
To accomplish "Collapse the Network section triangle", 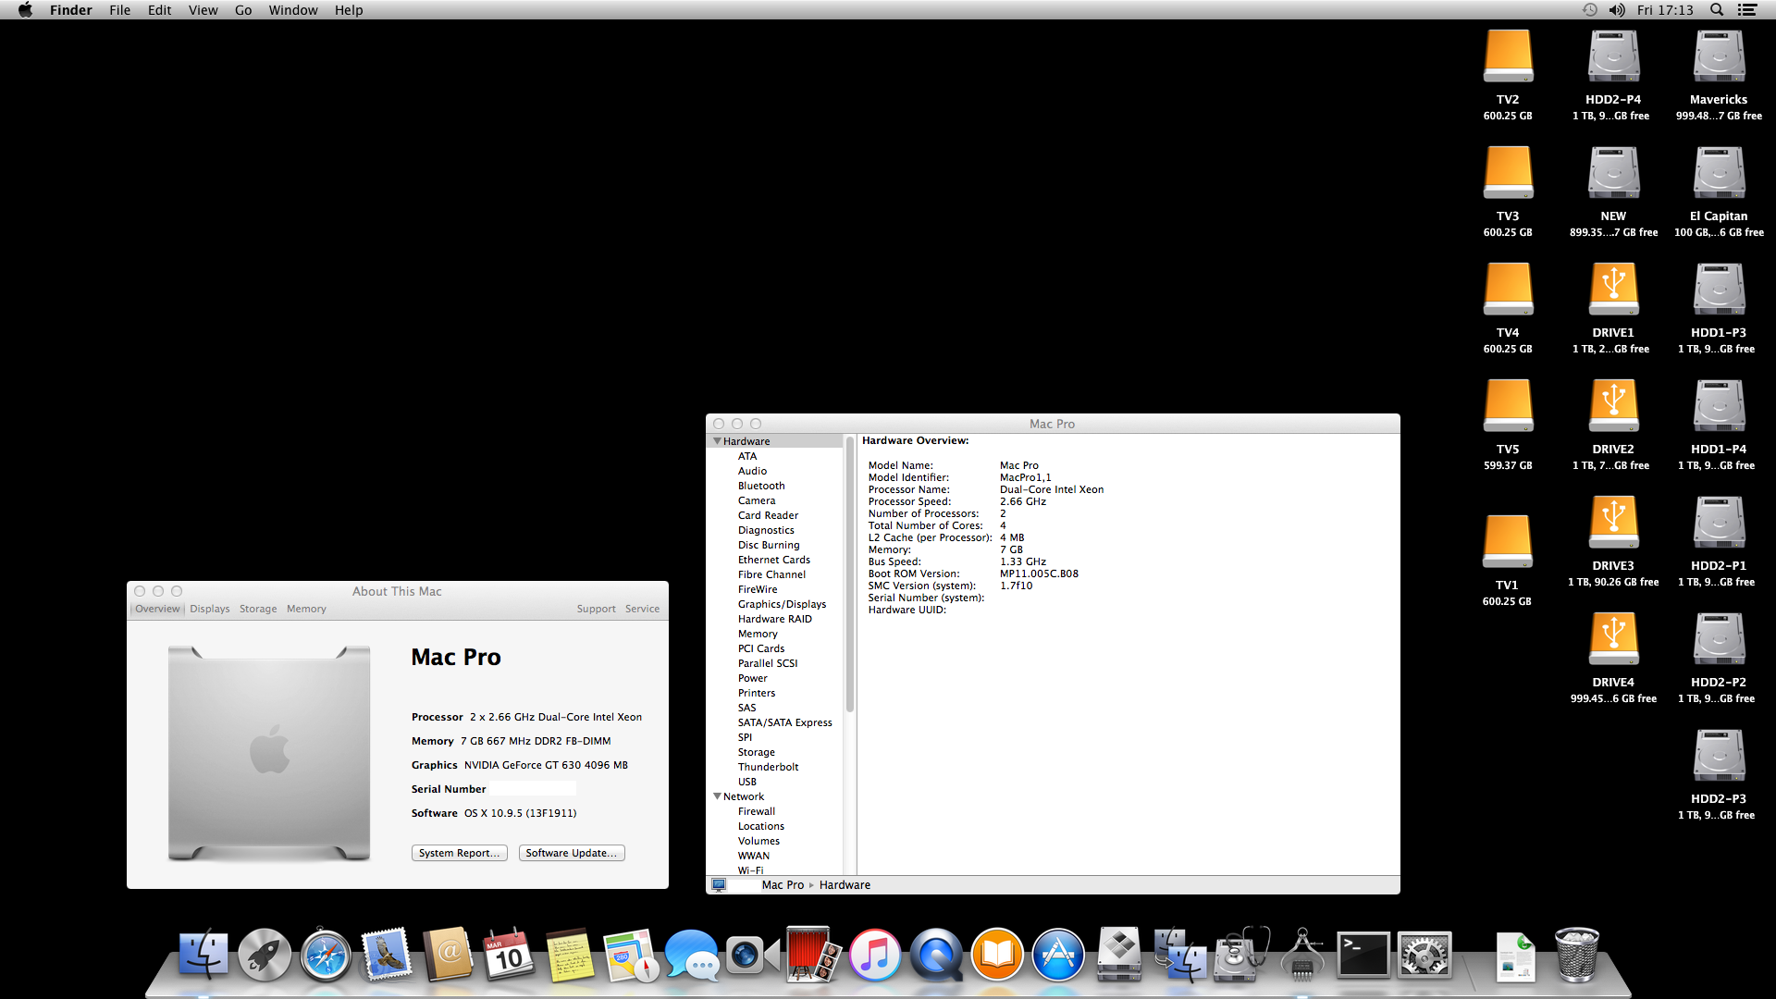I will point(717,796).
